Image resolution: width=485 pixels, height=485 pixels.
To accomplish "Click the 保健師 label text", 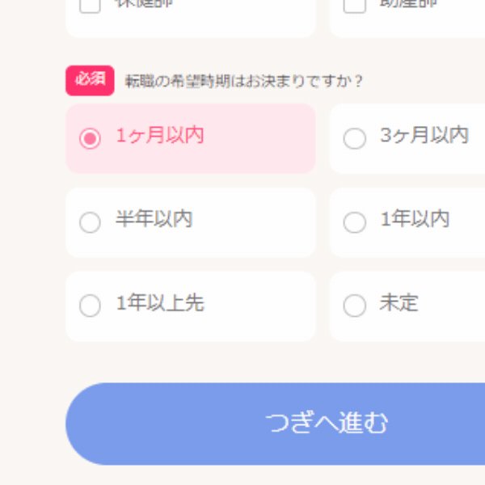I will (144, 3).
